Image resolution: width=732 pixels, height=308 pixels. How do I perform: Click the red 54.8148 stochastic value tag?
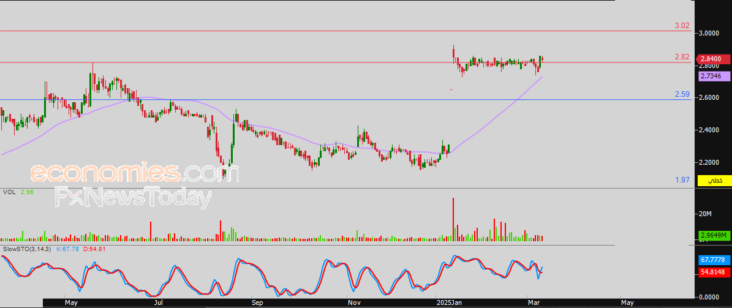click(x=714, y=272)
